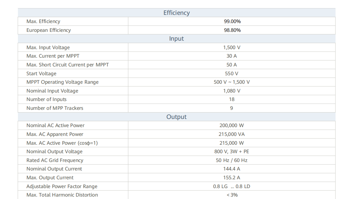
Task: Click the 215,000 VA value
Action: [232, 134]
